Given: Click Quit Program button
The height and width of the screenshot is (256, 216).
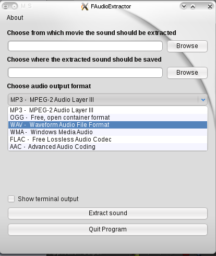Looking at the screenshot, I should [x=107, y=229].
